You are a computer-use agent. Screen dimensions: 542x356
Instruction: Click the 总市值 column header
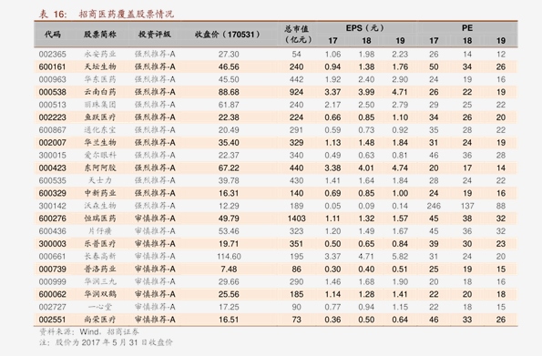coord(297,34)
